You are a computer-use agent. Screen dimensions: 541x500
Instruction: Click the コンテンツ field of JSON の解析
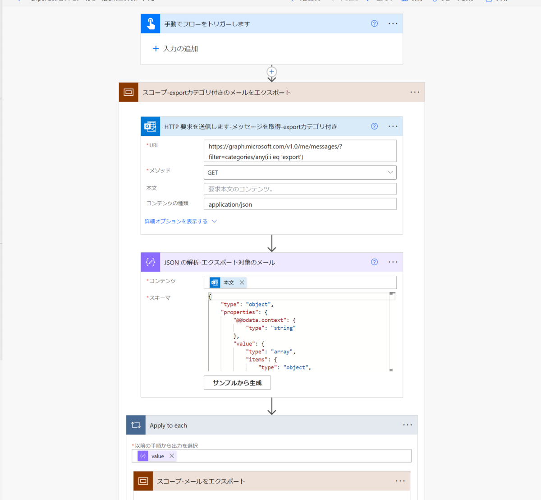pos(300,282)
